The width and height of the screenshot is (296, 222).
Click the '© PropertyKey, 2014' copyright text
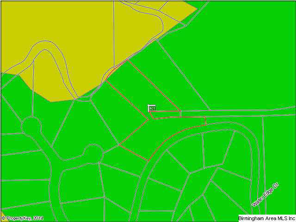click(x=23, y=218)
